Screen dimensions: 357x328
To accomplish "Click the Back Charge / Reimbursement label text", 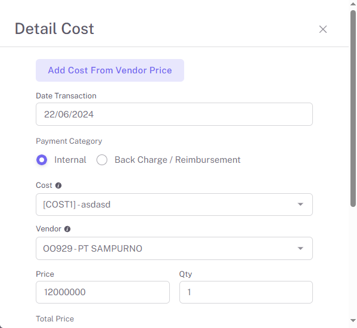I will point(178,160).
